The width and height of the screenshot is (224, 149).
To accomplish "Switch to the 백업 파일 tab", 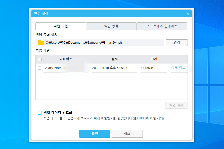I will pyautogui.click(x=61, y=26).
